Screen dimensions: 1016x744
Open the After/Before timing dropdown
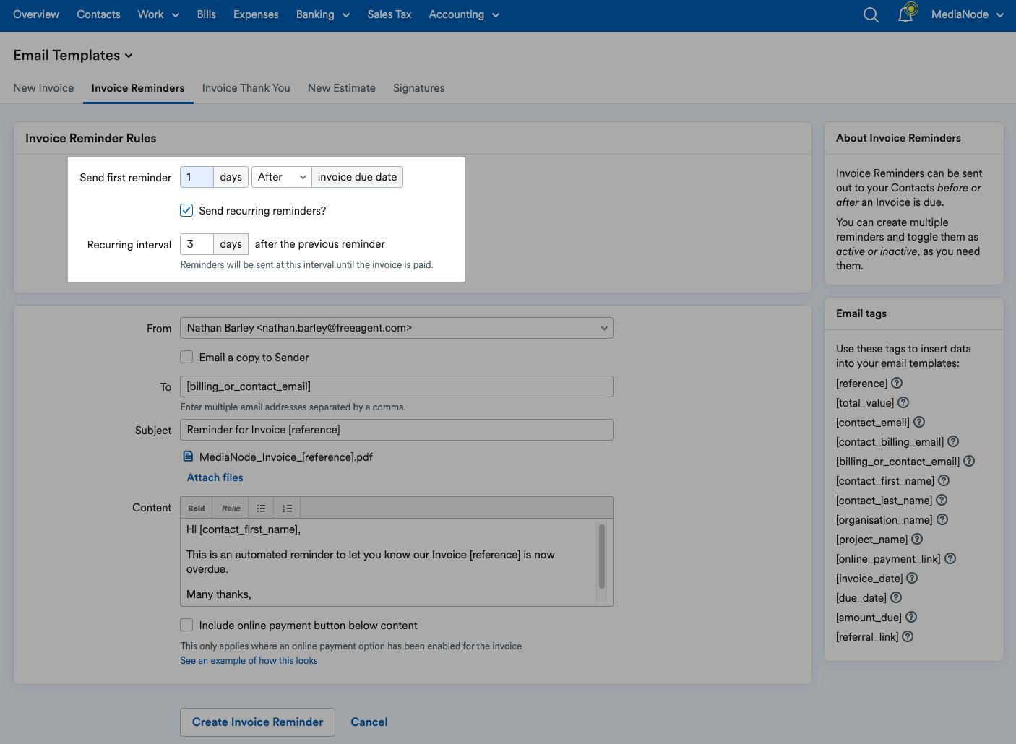[x=282, y=177]
